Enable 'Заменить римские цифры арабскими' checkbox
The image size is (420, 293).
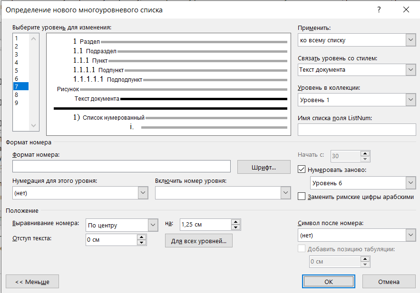click(302, 197)
